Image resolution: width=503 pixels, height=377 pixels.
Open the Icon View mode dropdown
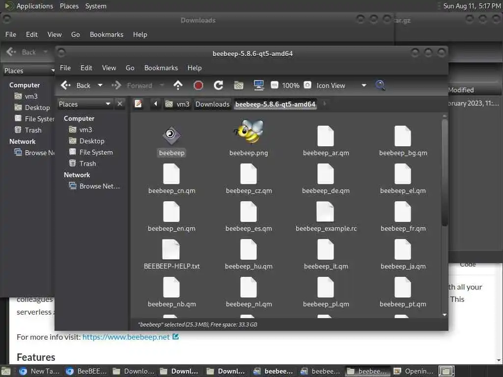click(x=341, y=85)
